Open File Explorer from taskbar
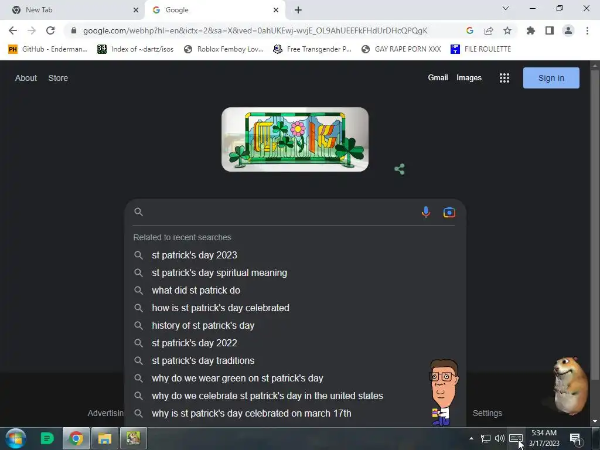The height and width of the screenshot is (450, 600). (x=104, y=438)
